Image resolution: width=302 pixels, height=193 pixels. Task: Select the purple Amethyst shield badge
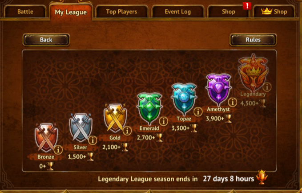(218, 90)
